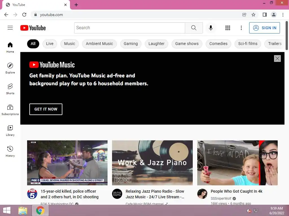Viewport: 289px width, 216px height.
Task: Click the network tray icon
Action: click(256, 211)
